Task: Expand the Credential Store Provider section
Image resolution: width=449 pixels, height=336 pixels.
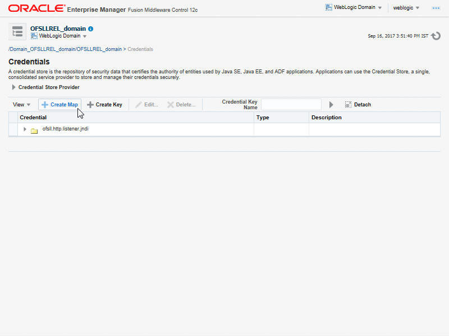Action: pos(13,87)
